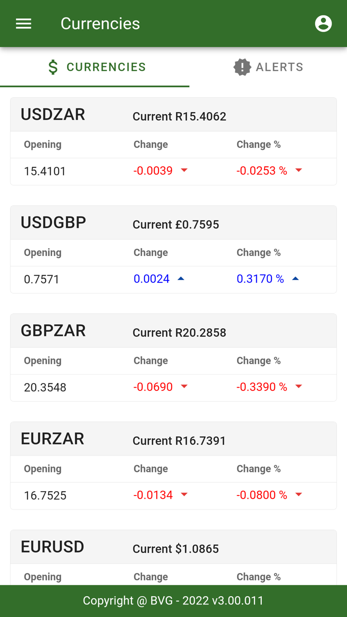
Task: Click USDZAR change percent down arrow
Action: pos(299,170)
